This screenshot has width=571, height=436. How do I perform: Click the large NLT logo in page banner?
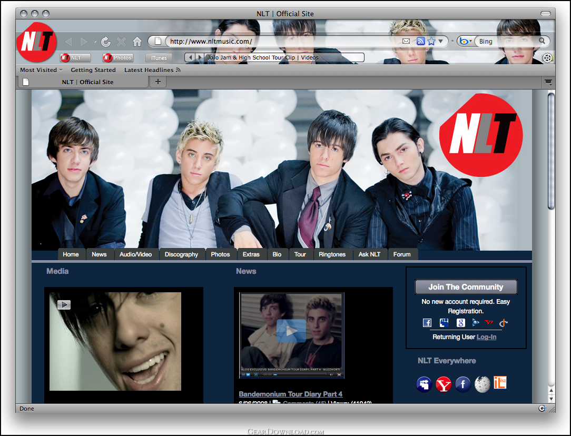point(481,135)
